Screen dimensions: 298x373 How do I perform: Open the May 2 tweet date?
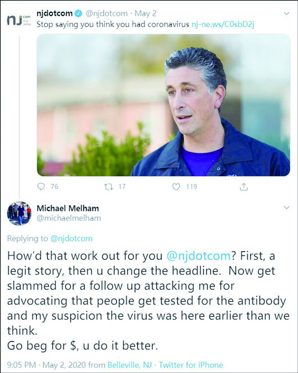[x=146, y=14]
